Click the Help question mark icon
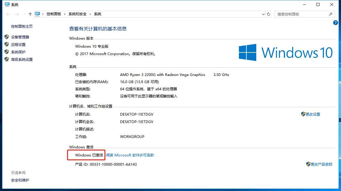This screenshot has width=341, height=191. coord(336,22)
